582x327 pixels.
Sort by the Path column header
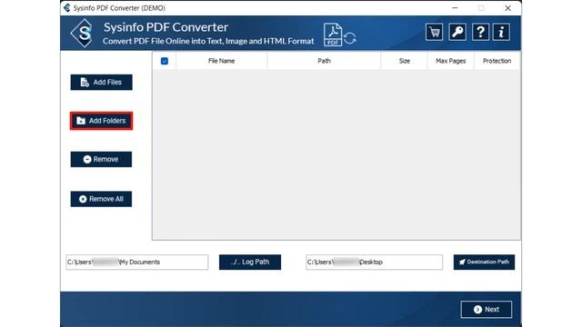click(324, 61)
